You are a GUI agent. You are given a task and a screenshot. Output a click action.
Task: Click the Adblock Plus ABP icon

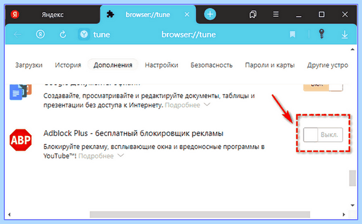pyautogui.click(x=21, y=140)
